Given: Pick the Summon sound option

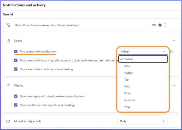Looking at the screenshot, I should click(143, 100).
